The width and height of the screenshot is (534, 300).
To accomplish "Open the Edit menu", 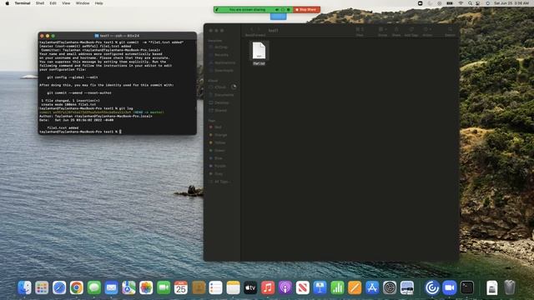I will click(x=53, y=3).
